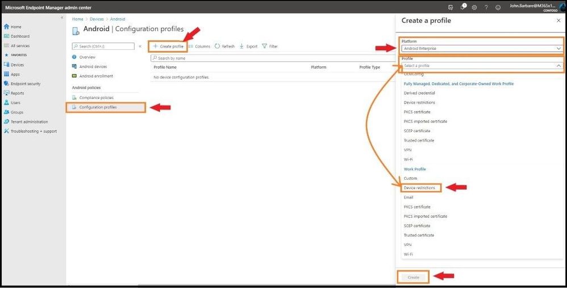Viewport: 567px width, 288px height.
Task: Click Create profile toolbar button
Action: (x=168, y=46)
